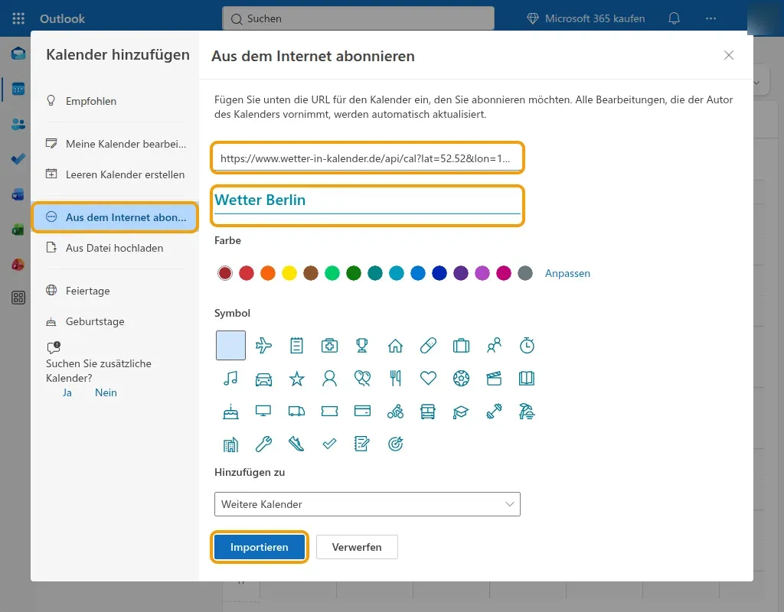784x612 pixels.
Task: Choose the heart symbol
Action: (x=428, y=378)
